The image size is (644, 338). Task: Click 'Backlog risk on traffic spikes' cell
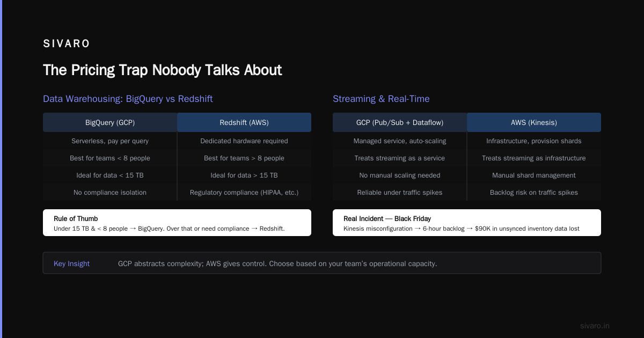coord(534,192)
